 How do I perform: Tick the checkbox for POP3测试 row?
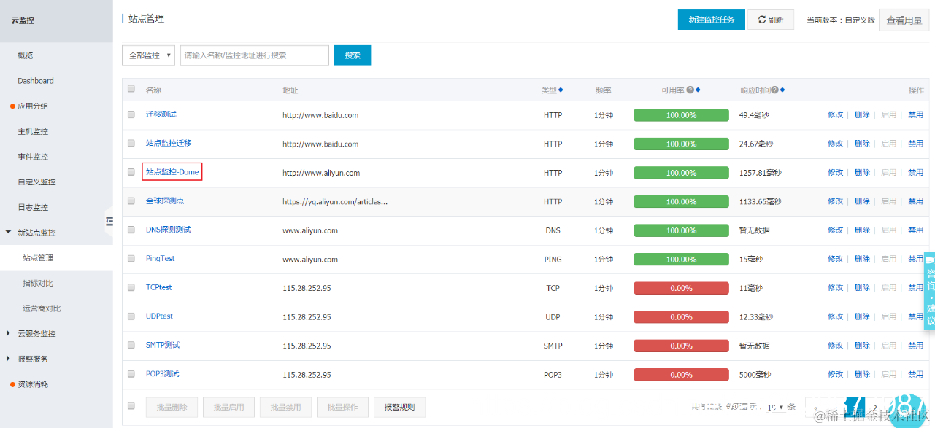coord(131,374)
